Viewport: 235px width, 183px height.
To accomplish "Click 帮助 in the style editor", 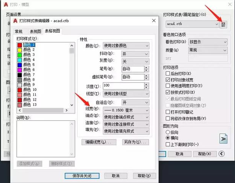I will [x=144, y=176].
